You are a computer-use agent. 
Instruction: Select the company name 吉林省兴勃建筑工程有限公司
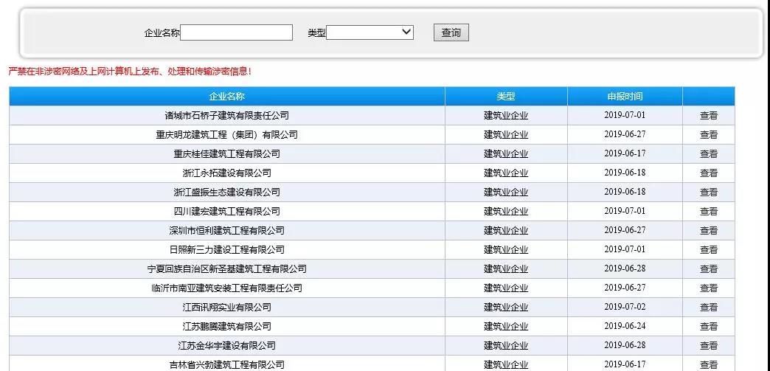click(226, 364)
